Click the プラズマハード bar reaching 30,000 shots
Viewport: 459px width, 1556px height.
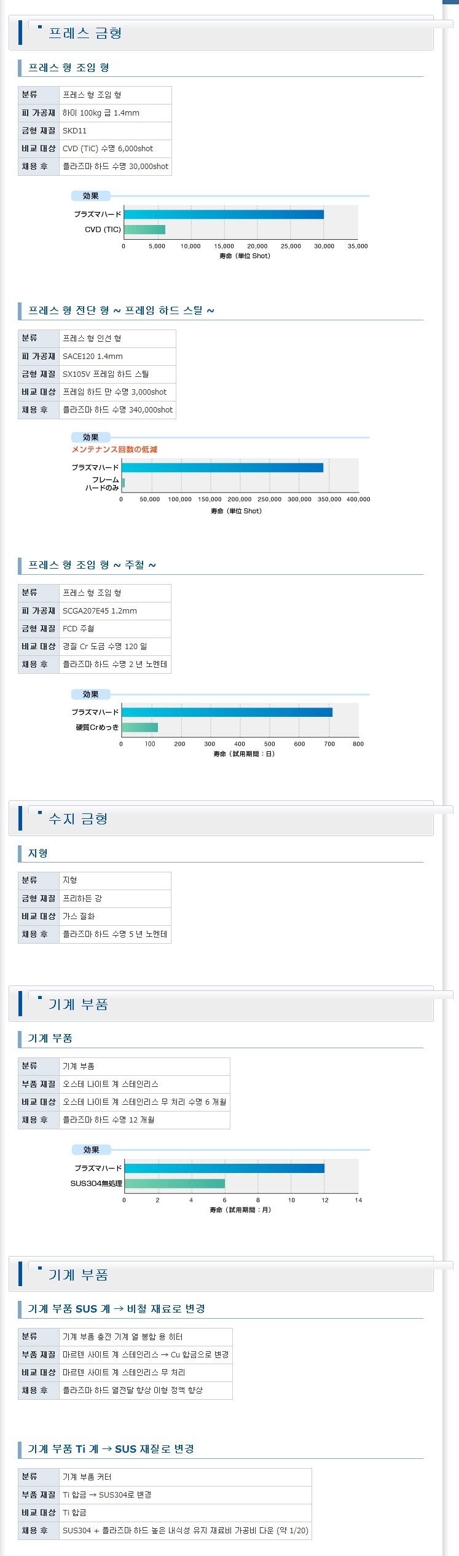pos(224,214)
